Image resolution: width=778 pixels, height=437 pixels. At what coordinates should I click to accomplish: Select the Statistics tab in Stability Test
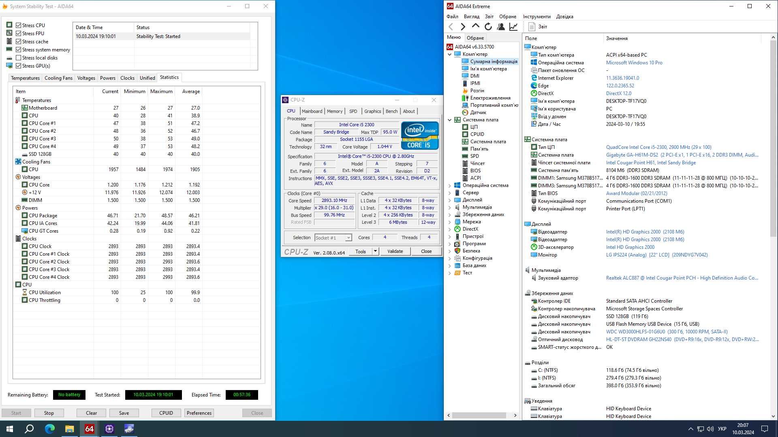pyautogui.click(x=169, y=77)
